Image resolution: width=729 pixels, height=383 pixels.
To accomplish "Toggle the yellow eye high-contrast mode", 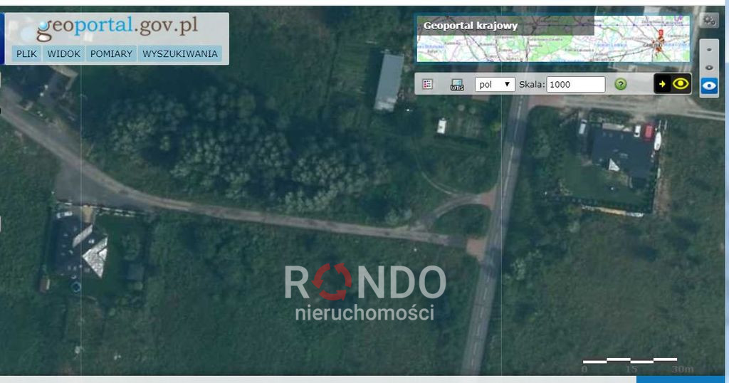I will click(x=681, y=84).
